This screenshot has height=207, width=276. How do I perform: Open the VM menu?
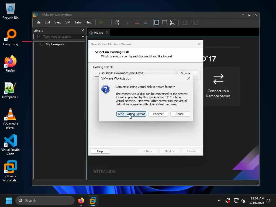point(68,22)
